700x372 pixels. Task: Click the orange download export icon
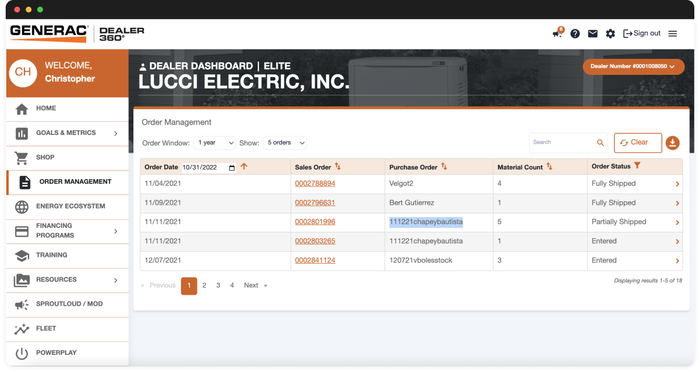point(673,143)
